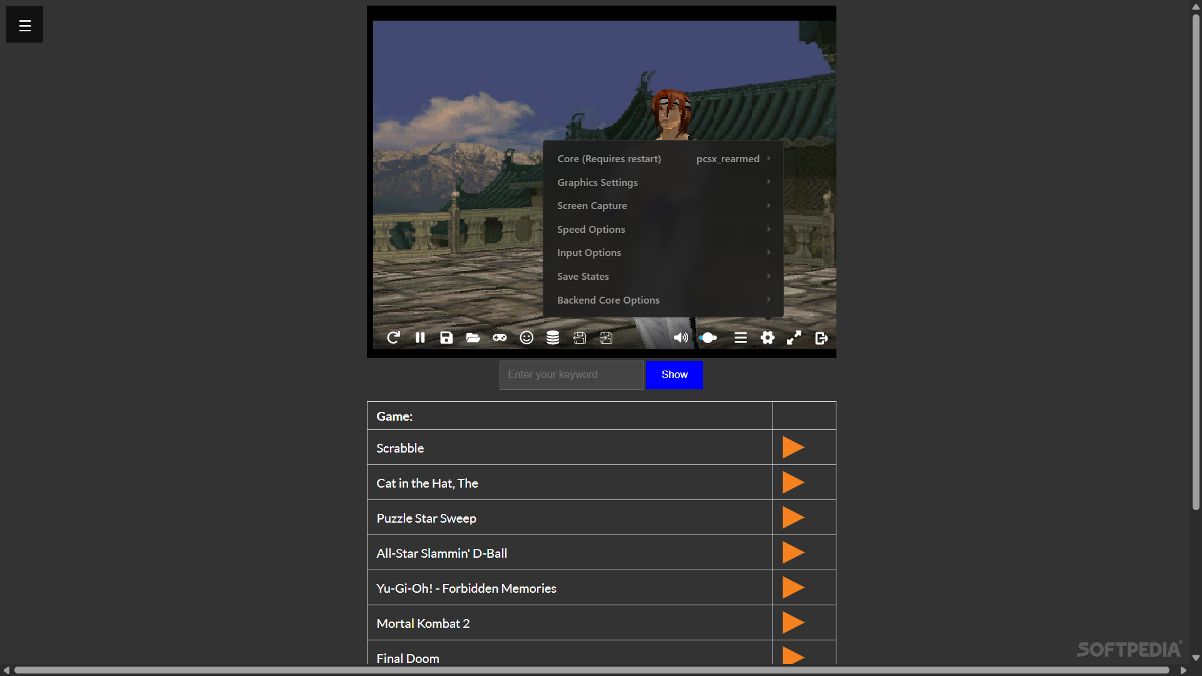Open the three-line context menu in emulator toolbar

pos(741,338)
